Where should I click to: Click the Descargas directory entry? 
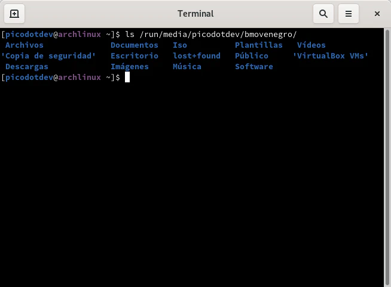click(27, 67)
